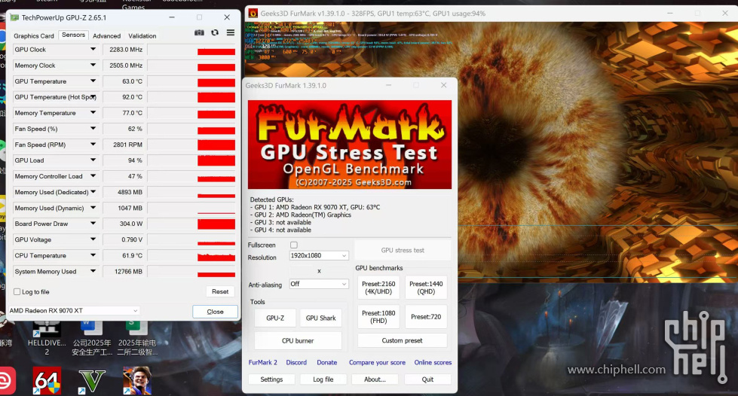Enable the Log to file checkbox

click(17, 291)
